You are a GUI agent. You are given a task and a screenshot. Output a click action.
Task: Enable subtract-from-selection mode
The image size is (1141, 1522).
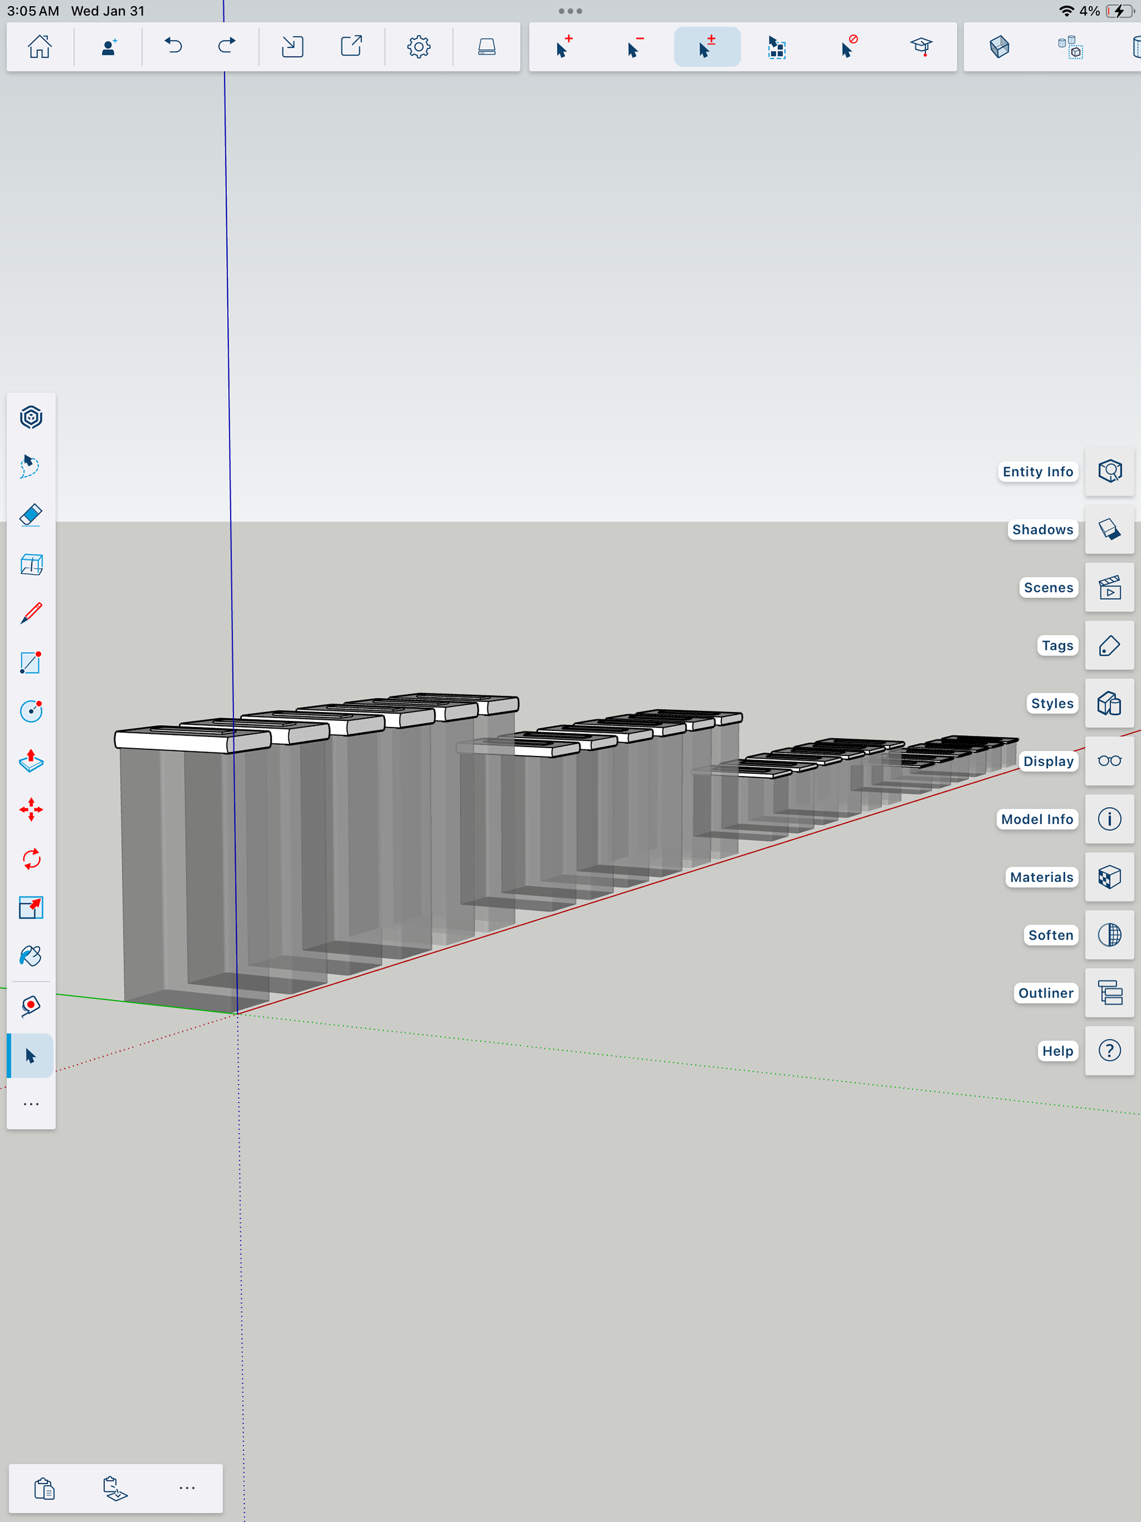(635, 47)
